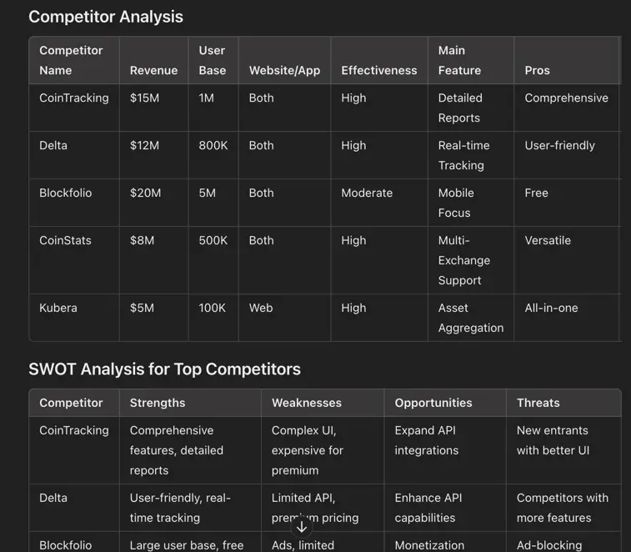Click the Competitor Analysis heading
Screen dimensions: 631x552
coord(106,17)
